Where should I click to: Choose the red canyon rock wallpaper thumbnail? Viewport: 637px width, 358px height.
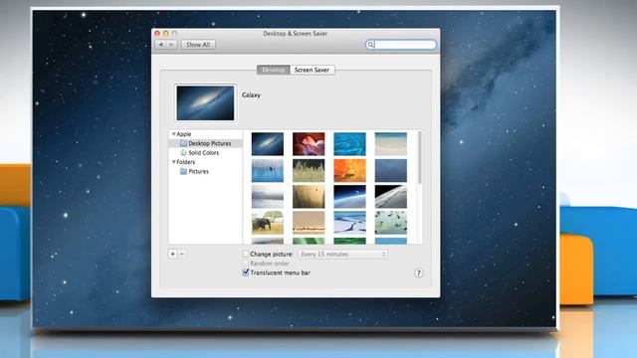[309, 144]
